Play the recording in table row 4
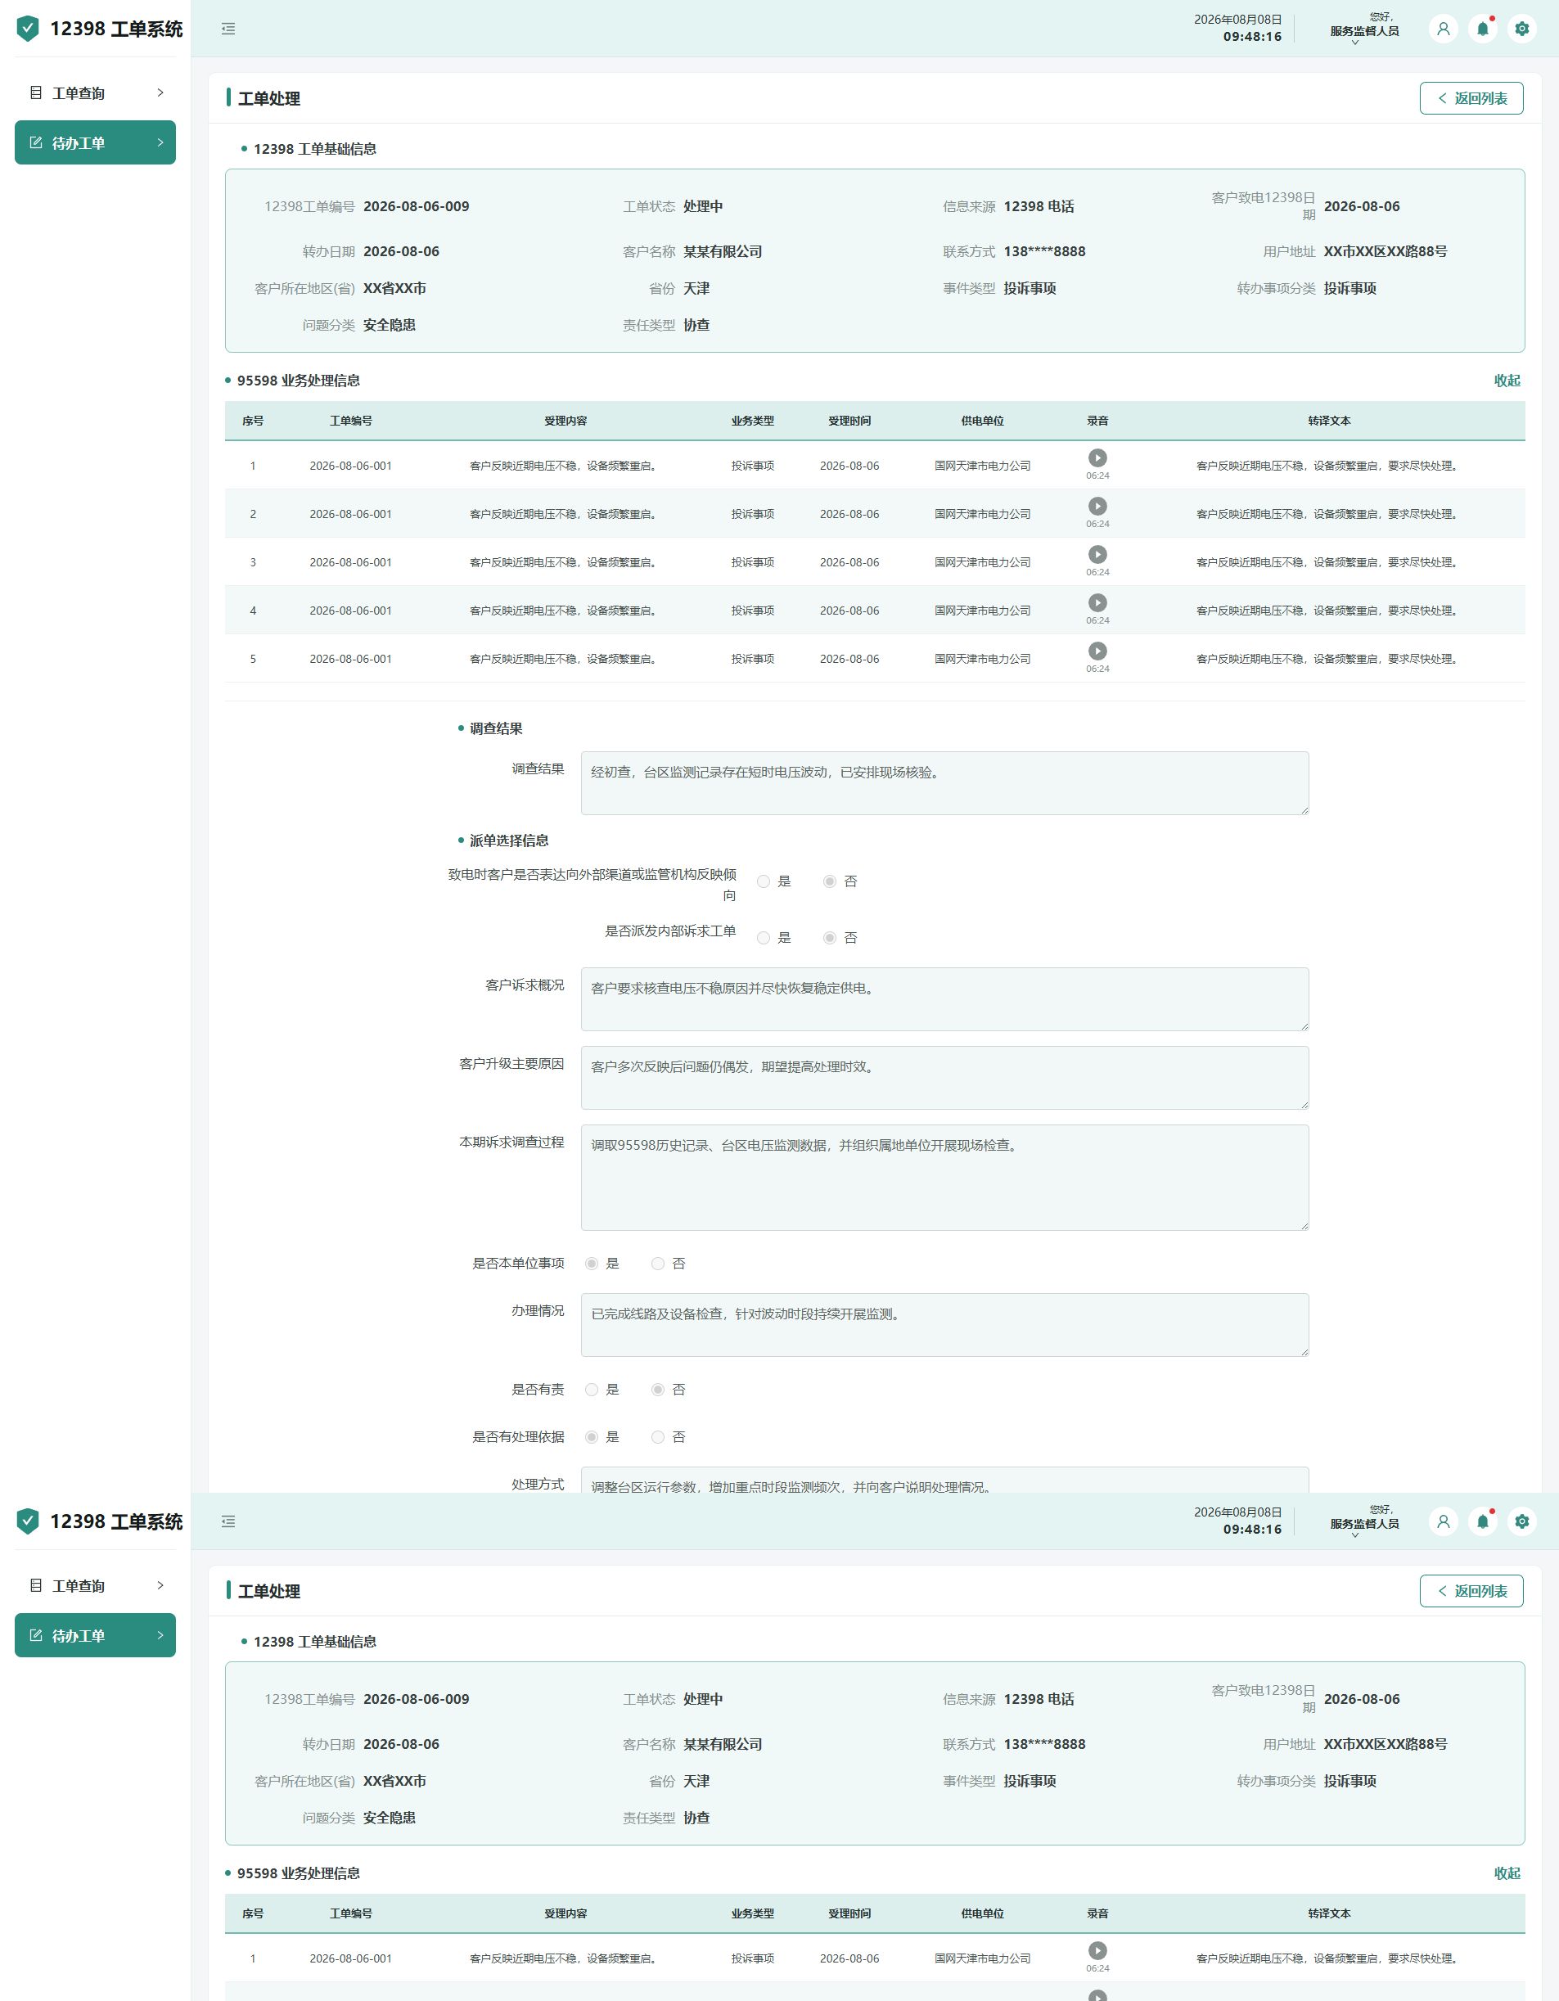Image resolution: width=1559 pixels, height=2001 pixels. [x=1097, y=603]
